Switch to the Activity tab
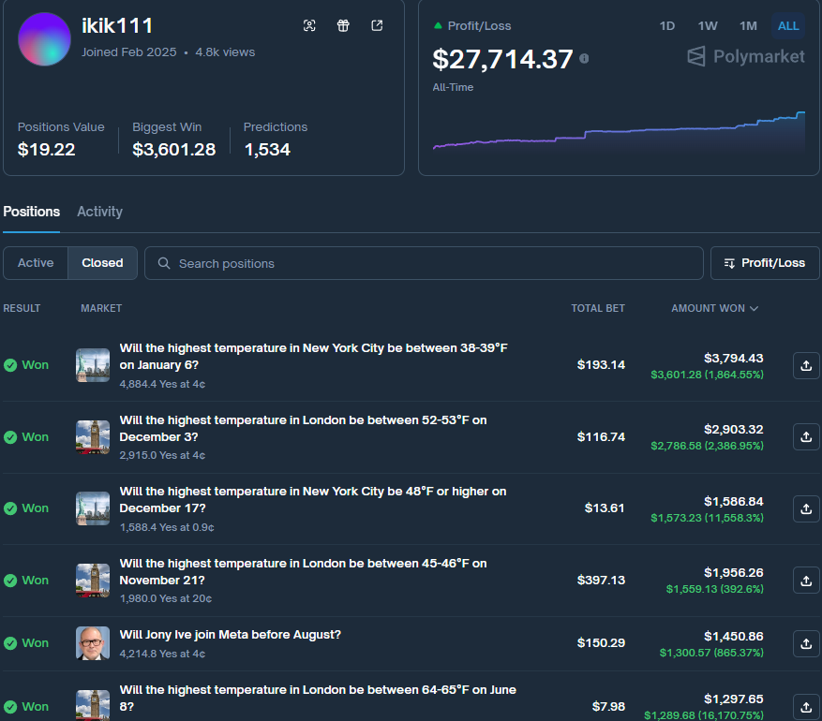 click(x=99, y=212)
